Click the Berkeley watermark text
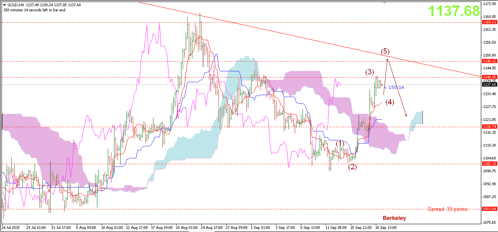498x232 pixels. (x=394, y=218)
